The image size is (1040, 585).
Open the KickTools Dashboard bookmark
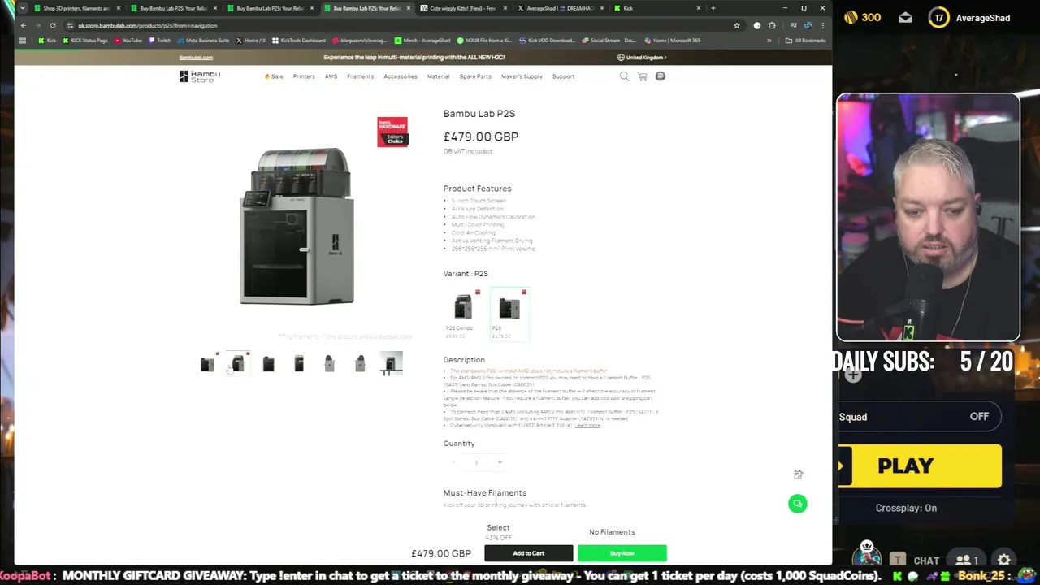298,40
